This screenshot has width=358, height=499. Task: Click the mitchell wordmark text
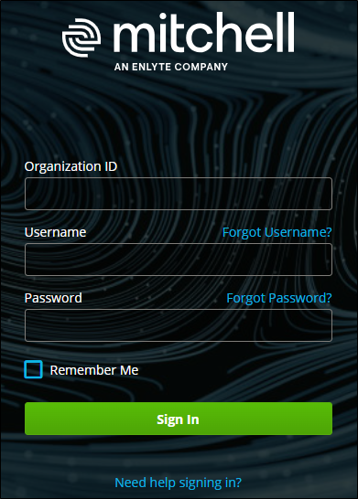(204, 32)
